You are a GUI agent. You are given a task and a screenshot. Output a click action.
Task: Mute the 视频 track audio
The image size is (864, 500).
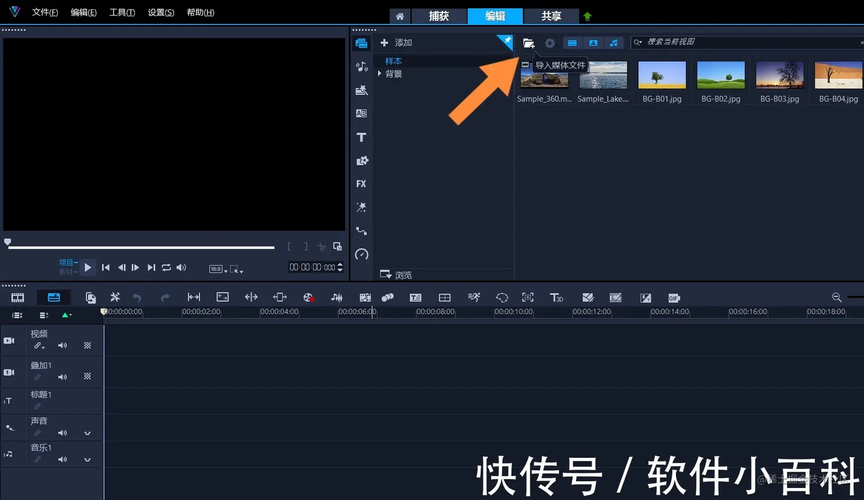coord(62,345)
